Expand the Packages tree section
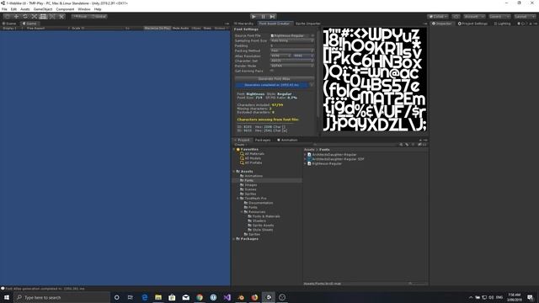The image size is (539, 303). [x=234, y=239]
